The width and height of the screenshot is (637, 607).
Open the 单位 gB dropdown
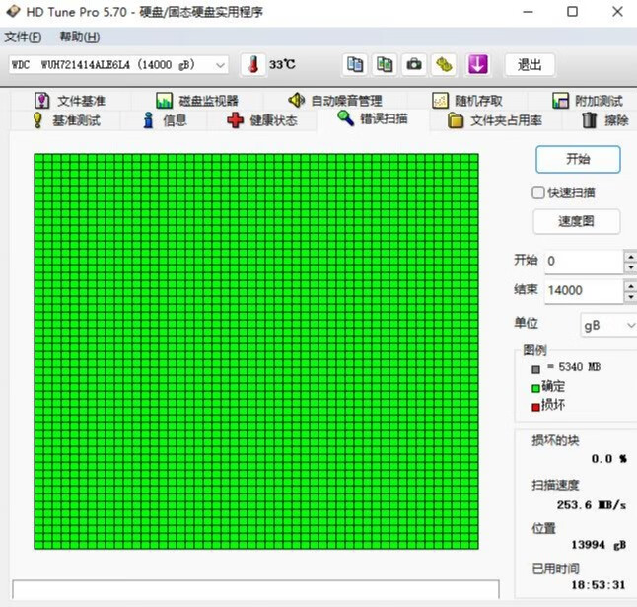(x=608, y=325)
